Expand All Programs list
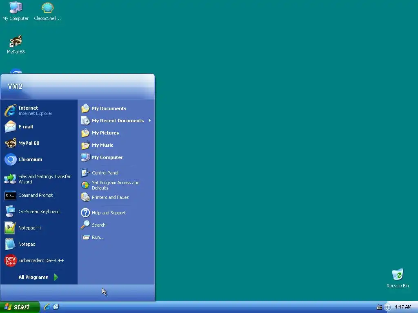The image size is (418, 313). pos(39,277)
